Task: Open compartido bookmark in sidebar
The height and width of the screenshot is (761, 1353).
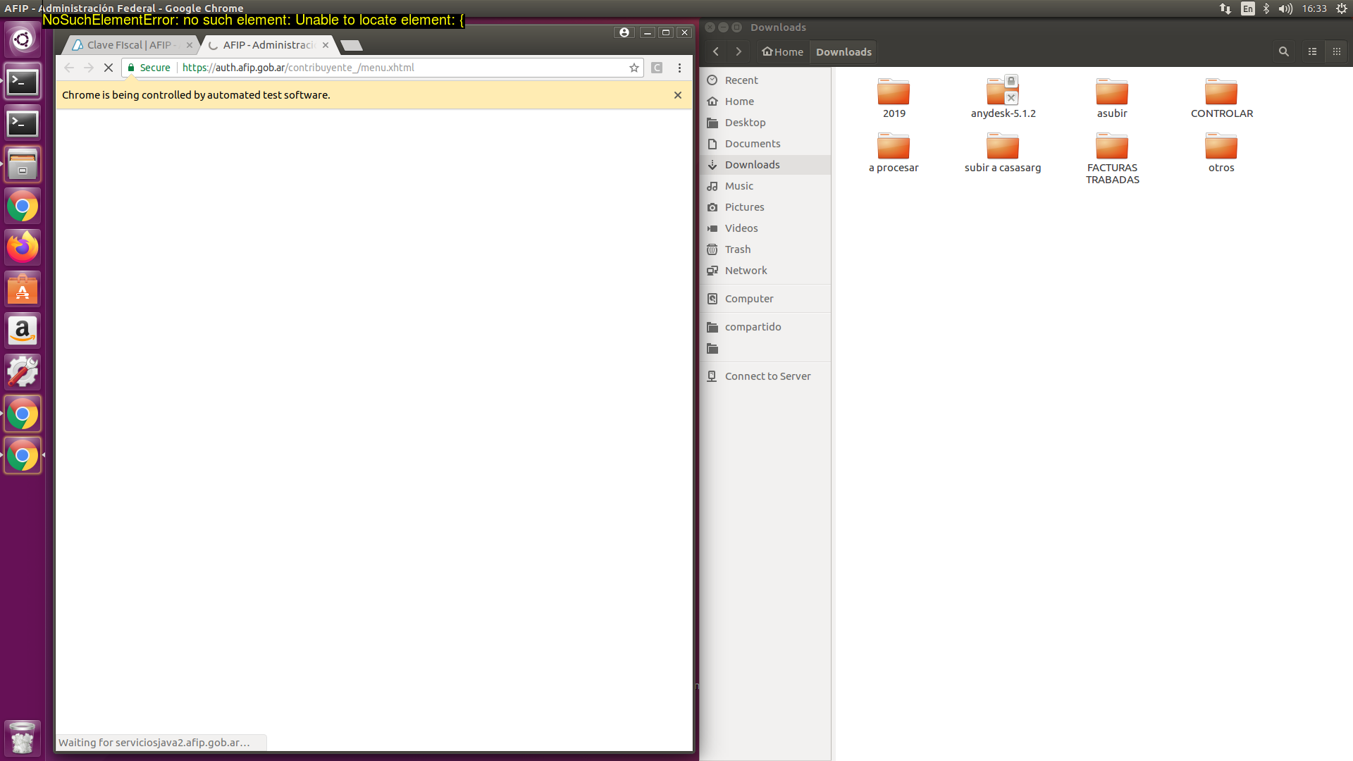Action: click(767, 327)
